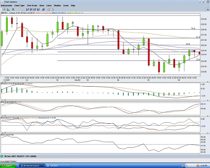Click the -0.36 MACD value marker

[203, 96]
